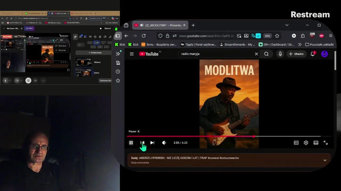Open the 'Tipply | Panel użytkow...' bookmark
Viewport: 341px width, 191px height.
(x=198, y=45)
